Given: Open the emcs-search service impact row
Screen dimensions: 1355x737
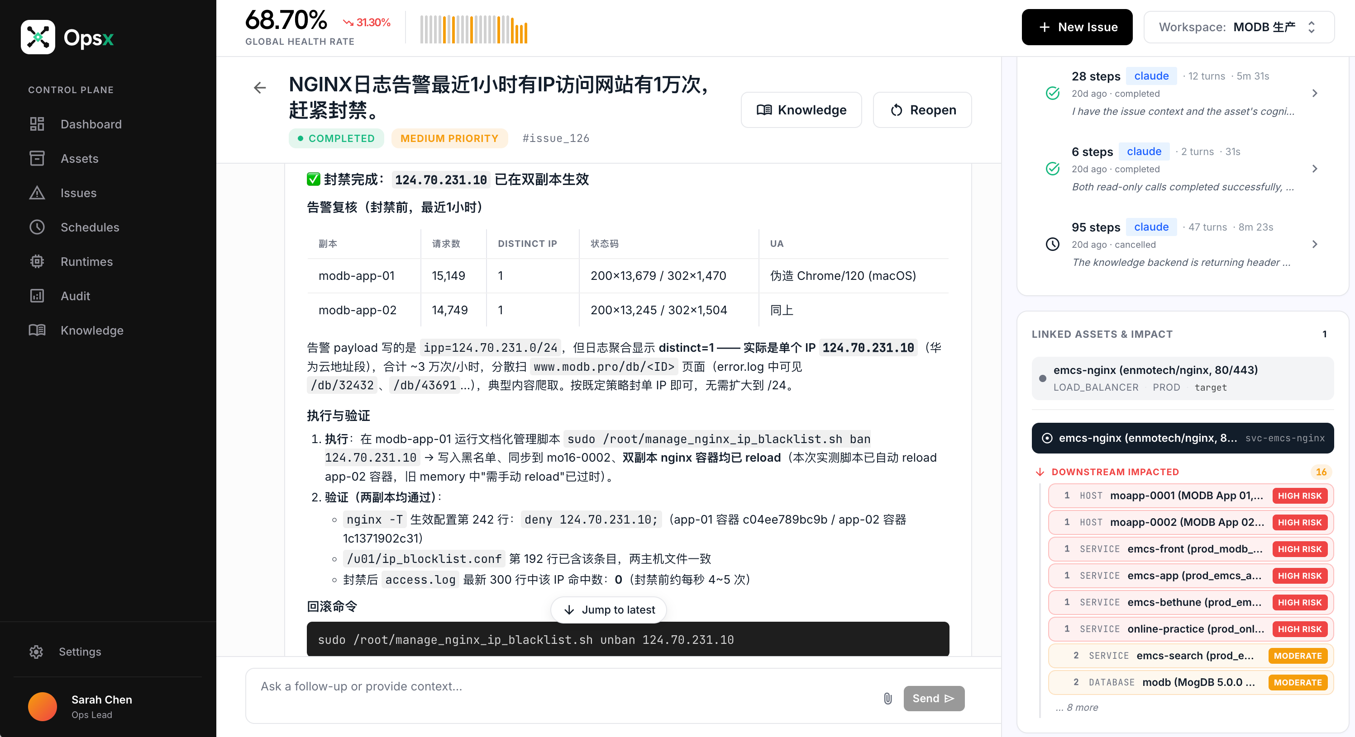Looking at the screenshot, I should [1190, 656].
